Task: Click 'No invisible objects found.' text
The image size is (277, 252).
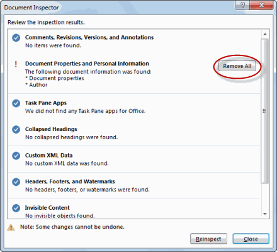Action: pos(60,215)
